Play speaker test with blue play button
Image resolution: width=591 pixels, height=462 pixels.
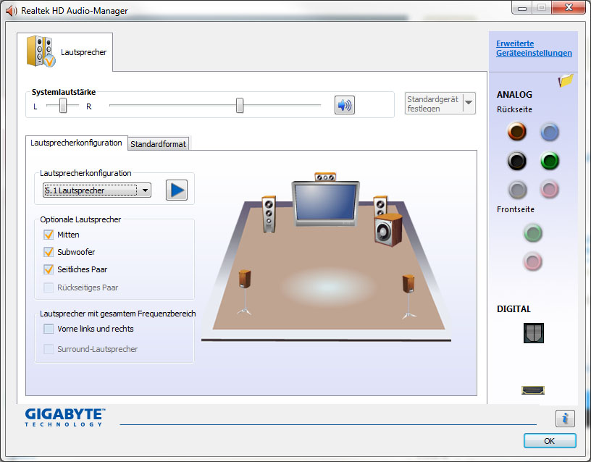(177, 190)
